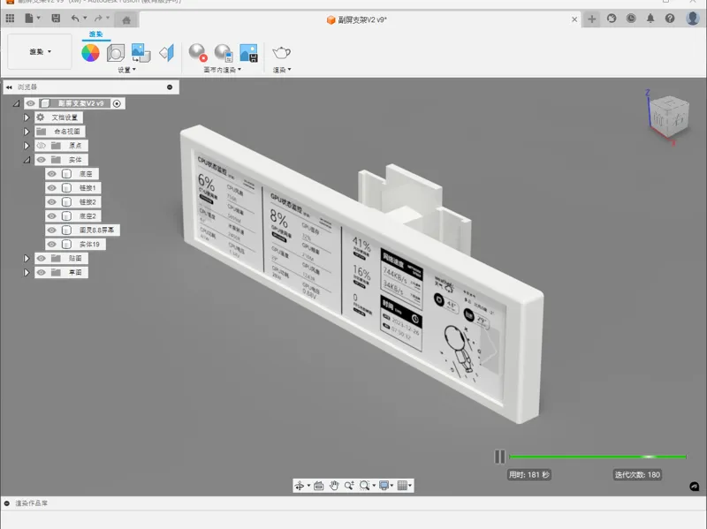Toggle visibility of the 底座2 body
The image size is (707, 529).
point(52,215)
